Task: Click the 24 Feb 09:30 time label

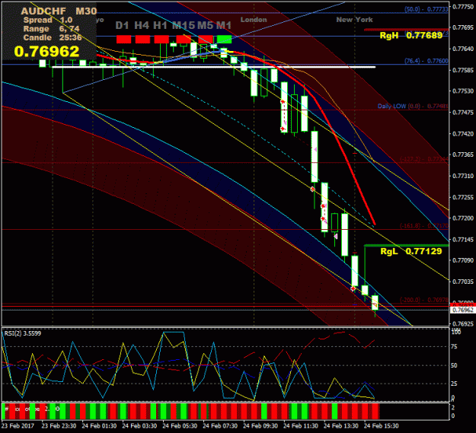Action: coord(260,426)
